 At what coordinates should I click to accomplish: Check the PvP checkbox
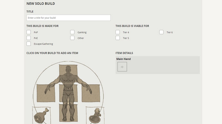point(29,32)
